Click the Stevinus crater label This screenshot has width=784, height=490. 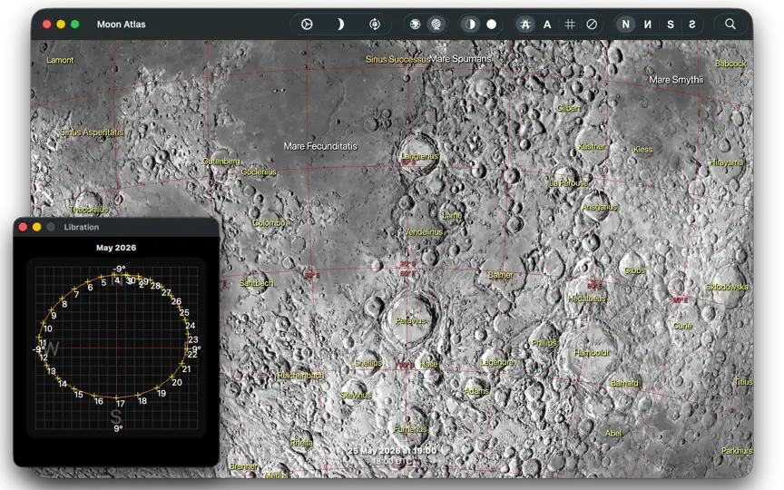point(356,395)
